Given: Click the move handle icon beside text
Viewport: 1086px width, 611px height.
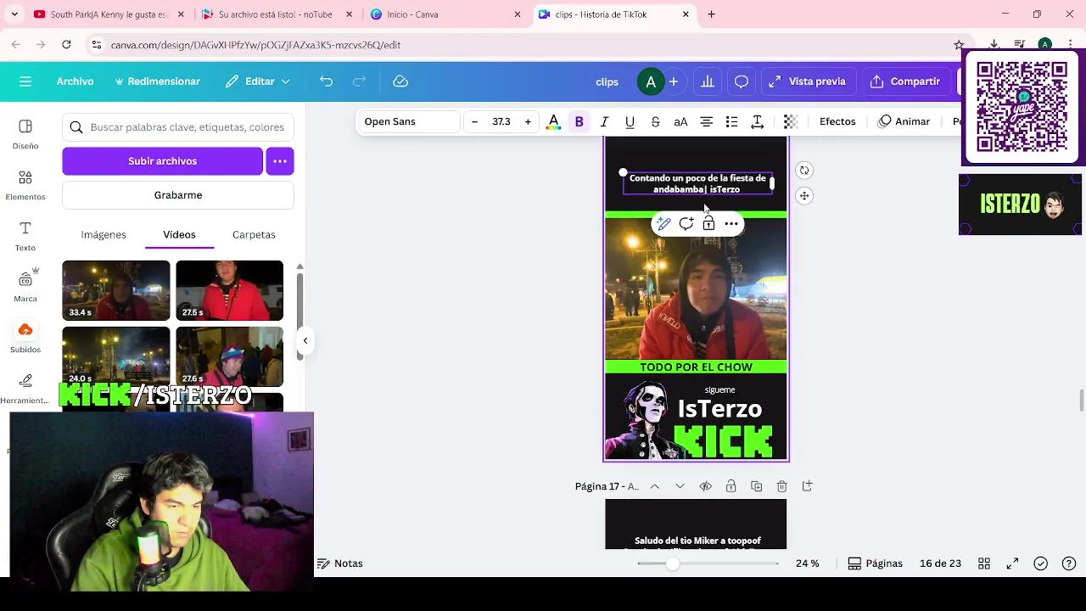Looking at the screenshot, I should [804, 196].
